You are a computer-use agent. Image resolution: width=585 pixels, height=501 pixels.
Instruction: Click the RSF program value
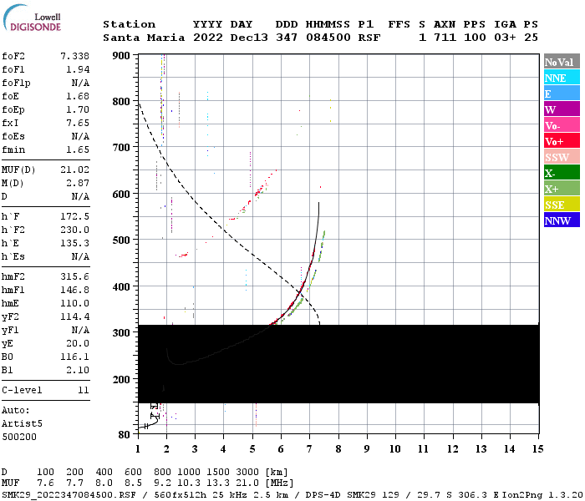[x=369, y=38]
